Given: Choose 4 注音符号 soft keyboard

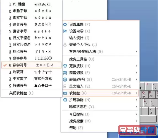Looking at the screenshot, I should 31,24.
